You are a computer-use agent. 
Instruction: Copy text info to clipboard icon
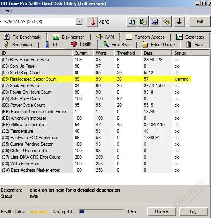pyautogui.click(x=132, y=22)
